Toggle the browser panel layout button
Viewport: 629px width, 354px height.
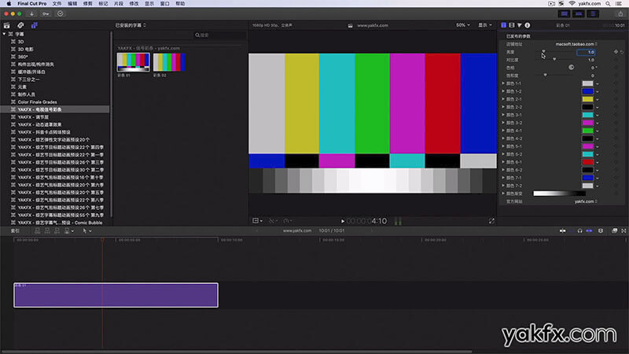tap(564, 13)
